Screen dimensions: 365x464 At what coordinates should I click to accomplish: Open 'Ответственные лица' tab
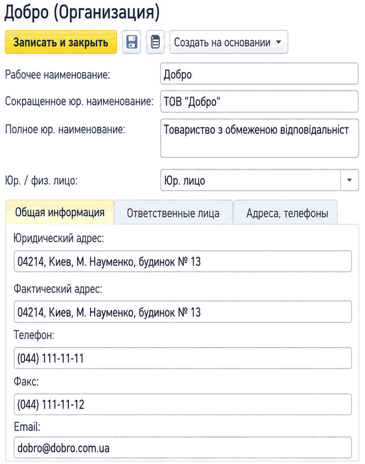tap(173, 213)
